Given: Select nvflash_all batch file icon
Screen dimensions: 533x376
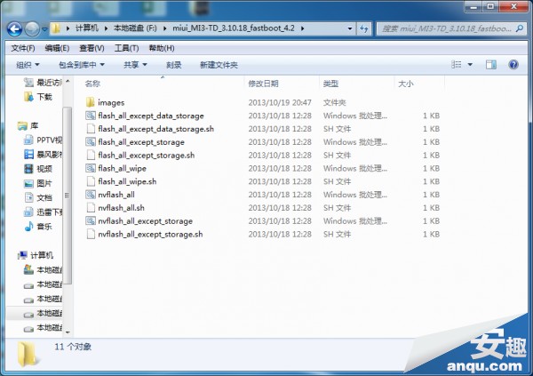Looking at the screenshot, I should [x=91, y=195].
